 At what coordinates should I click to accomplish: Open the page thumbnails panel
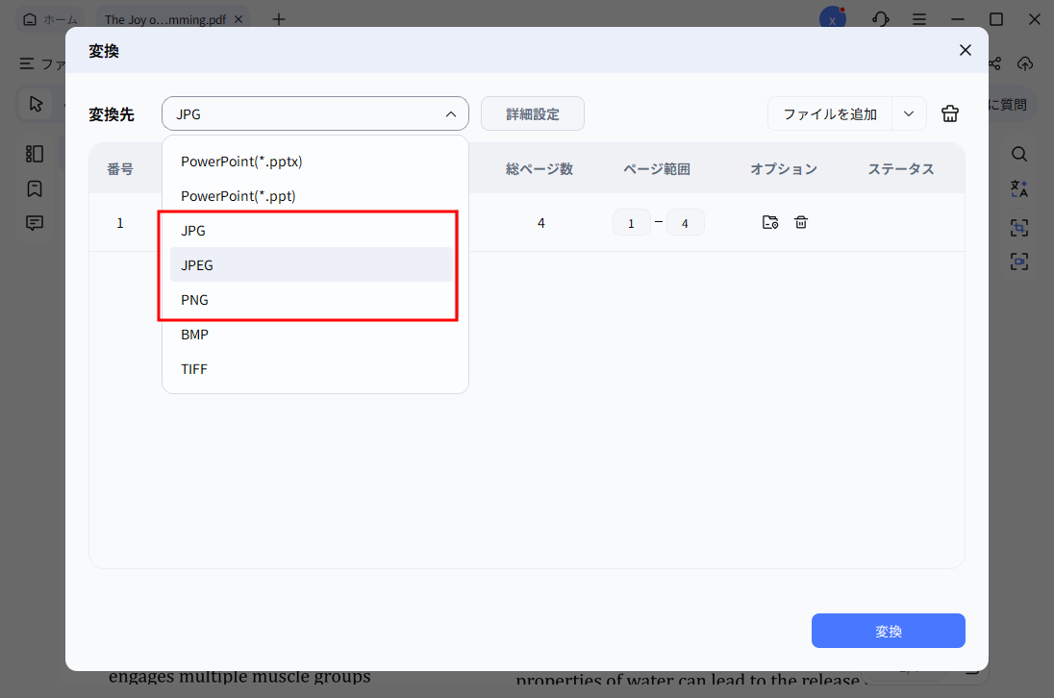click(x=35, y=153)
